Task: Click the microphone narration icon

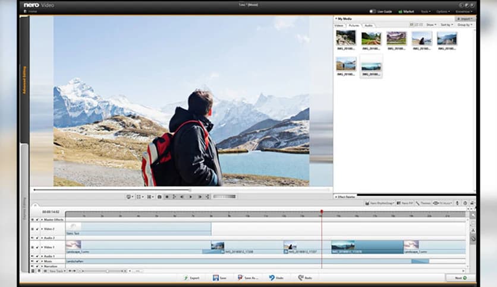Action: tap(457, 203)
